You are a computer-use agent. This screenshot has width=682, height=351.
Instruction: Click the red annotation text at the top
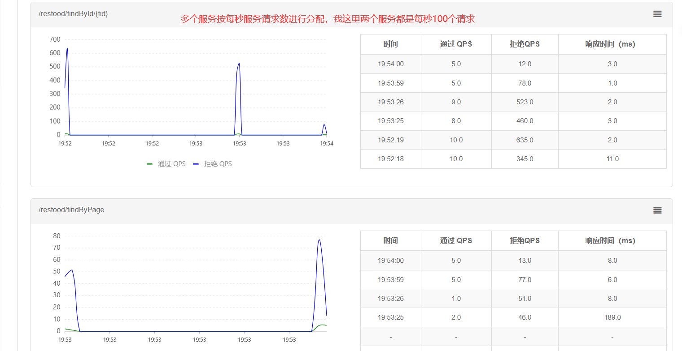point(328,19)
